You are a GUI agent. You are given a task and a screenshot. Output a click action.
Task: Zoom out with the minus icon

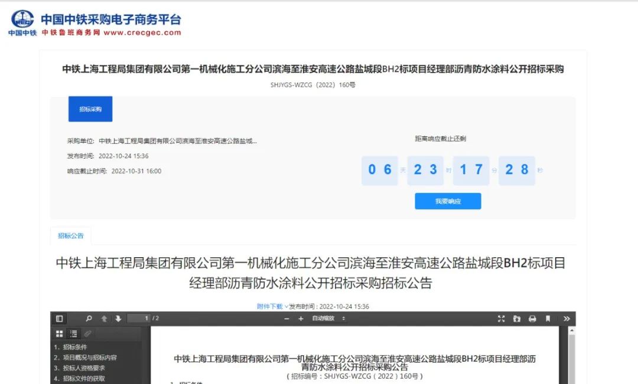click(x=287, y=319)
